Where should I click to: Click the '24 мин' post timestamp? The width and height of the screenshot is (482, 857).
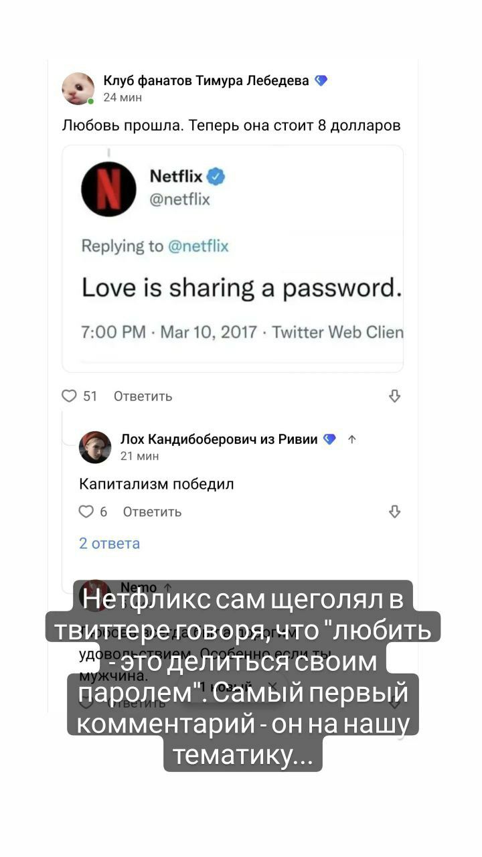point(123,98)
